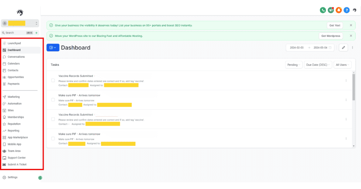The height and width of the screenshot is (189, 361).
Task: Check the first Make sure PIF task
Action: click(53, 100)
